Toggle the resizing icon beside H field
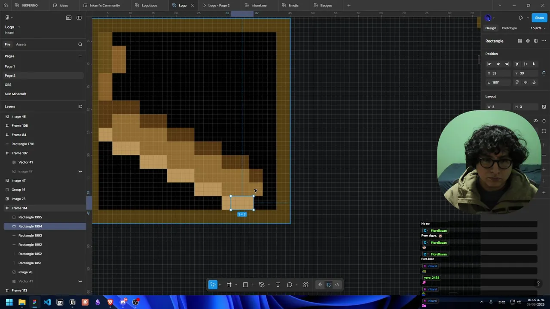Screen dimensions: 550x309 coord(544,107)
